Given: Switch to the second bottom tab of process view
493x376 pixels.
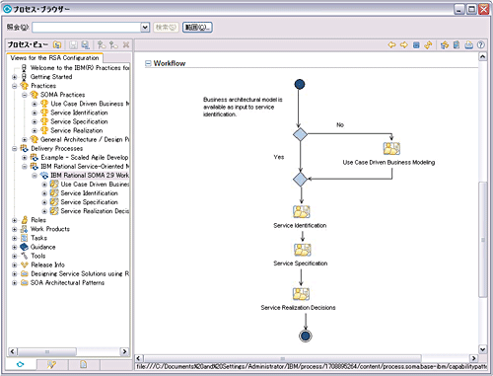Looking at the screenshot, I should (x=51, y=364).
